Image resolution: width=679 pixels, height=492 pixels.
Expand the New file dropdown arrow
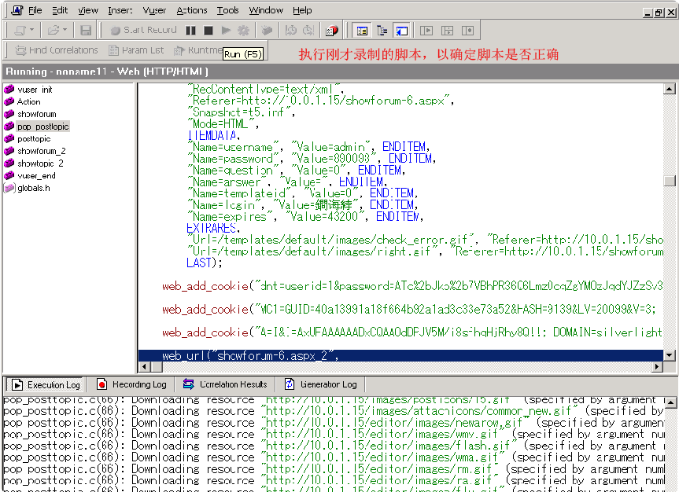point(31,30)
